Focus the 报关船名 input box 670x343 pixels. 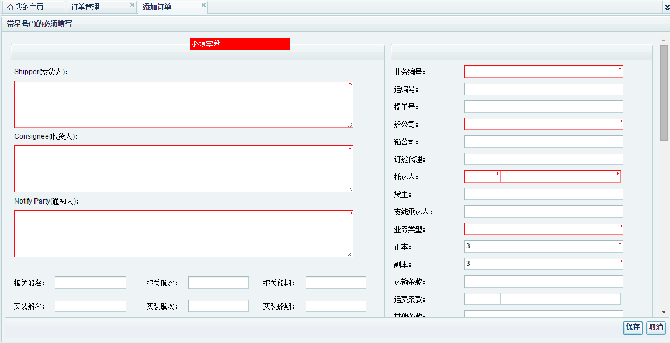point(90,282)
